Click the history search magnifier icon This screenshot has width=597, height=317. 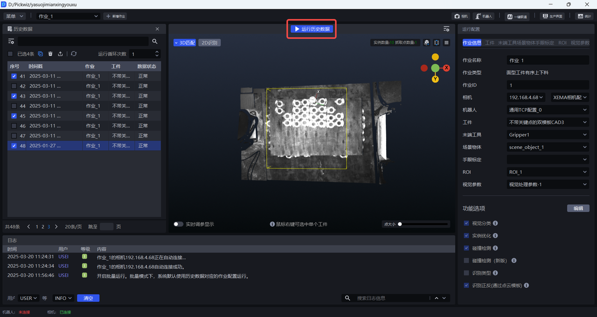pyautogui.click(x=155, y=41)
